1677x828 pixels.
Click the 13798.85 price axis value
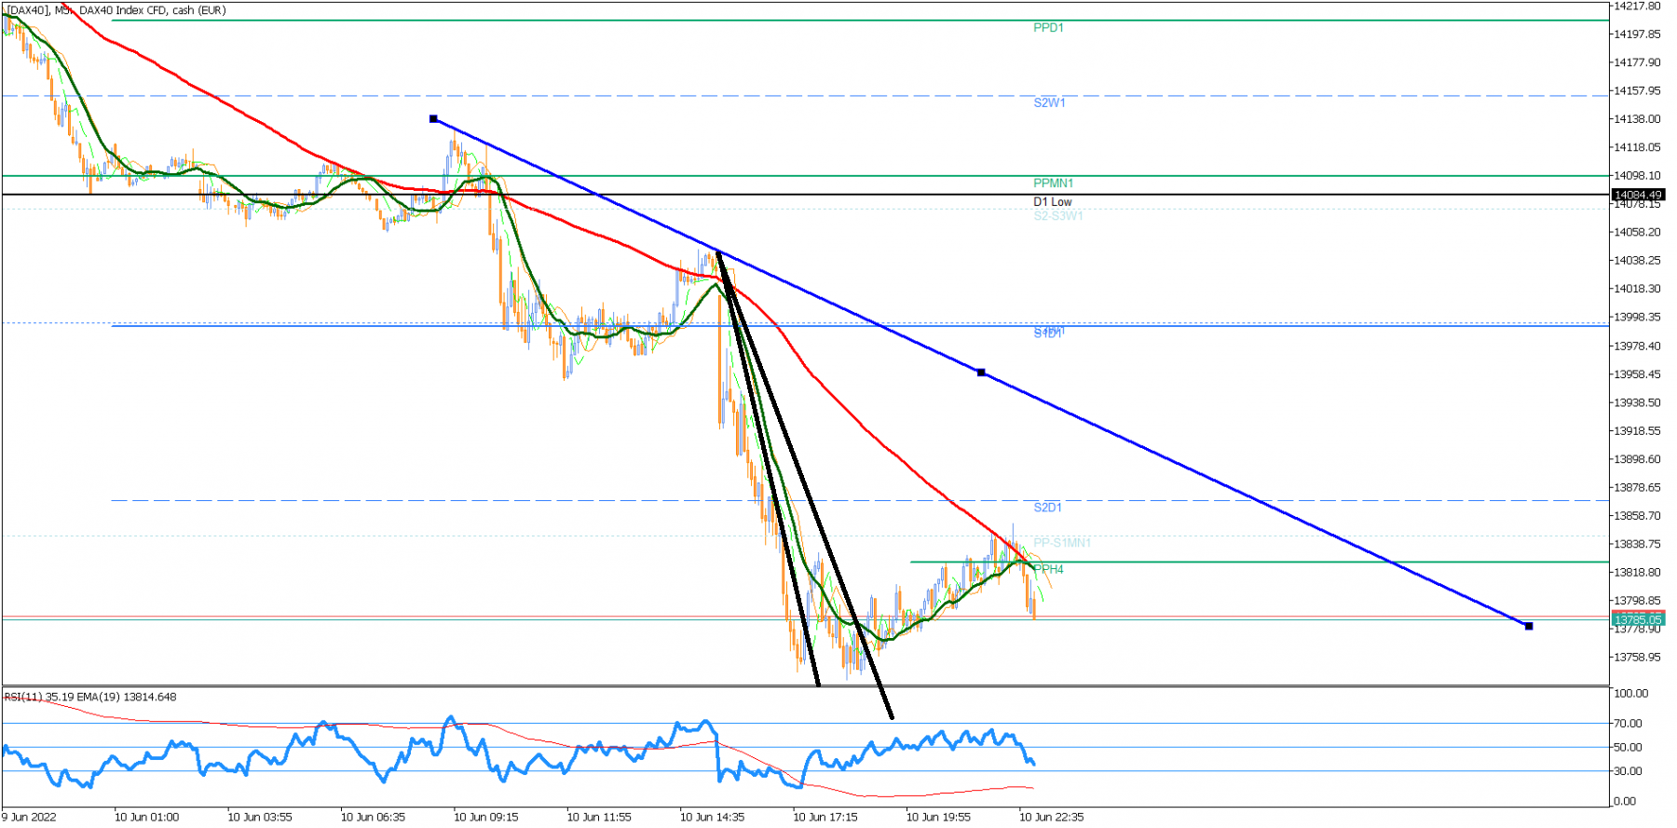coord(1637,601)
